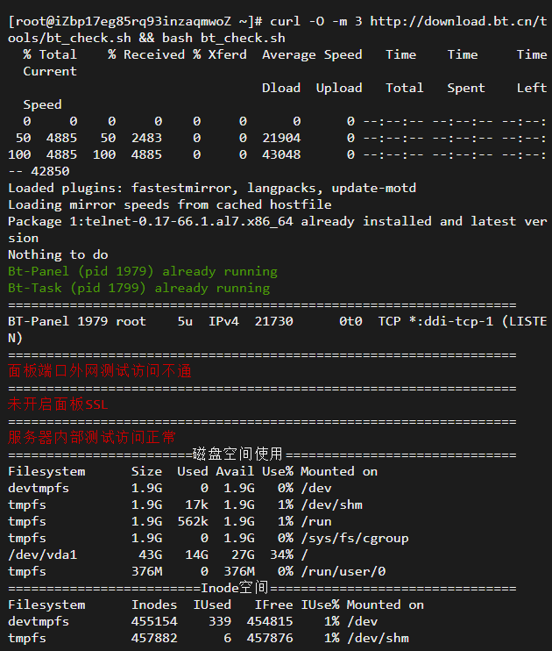This screenshot has height=651, width=552.
Task: Click the red "未开启面板SSL" message
Action: pyautogui.click(x=58, y=404)
